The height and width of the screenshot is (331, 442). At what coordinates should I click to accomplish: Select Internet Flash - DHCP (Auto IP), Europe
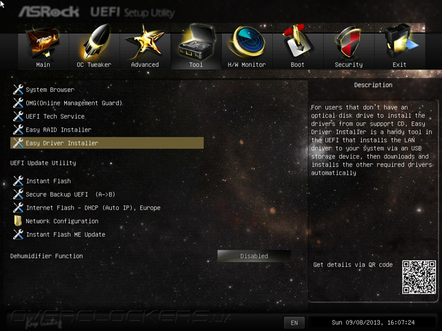pos(93,208)
